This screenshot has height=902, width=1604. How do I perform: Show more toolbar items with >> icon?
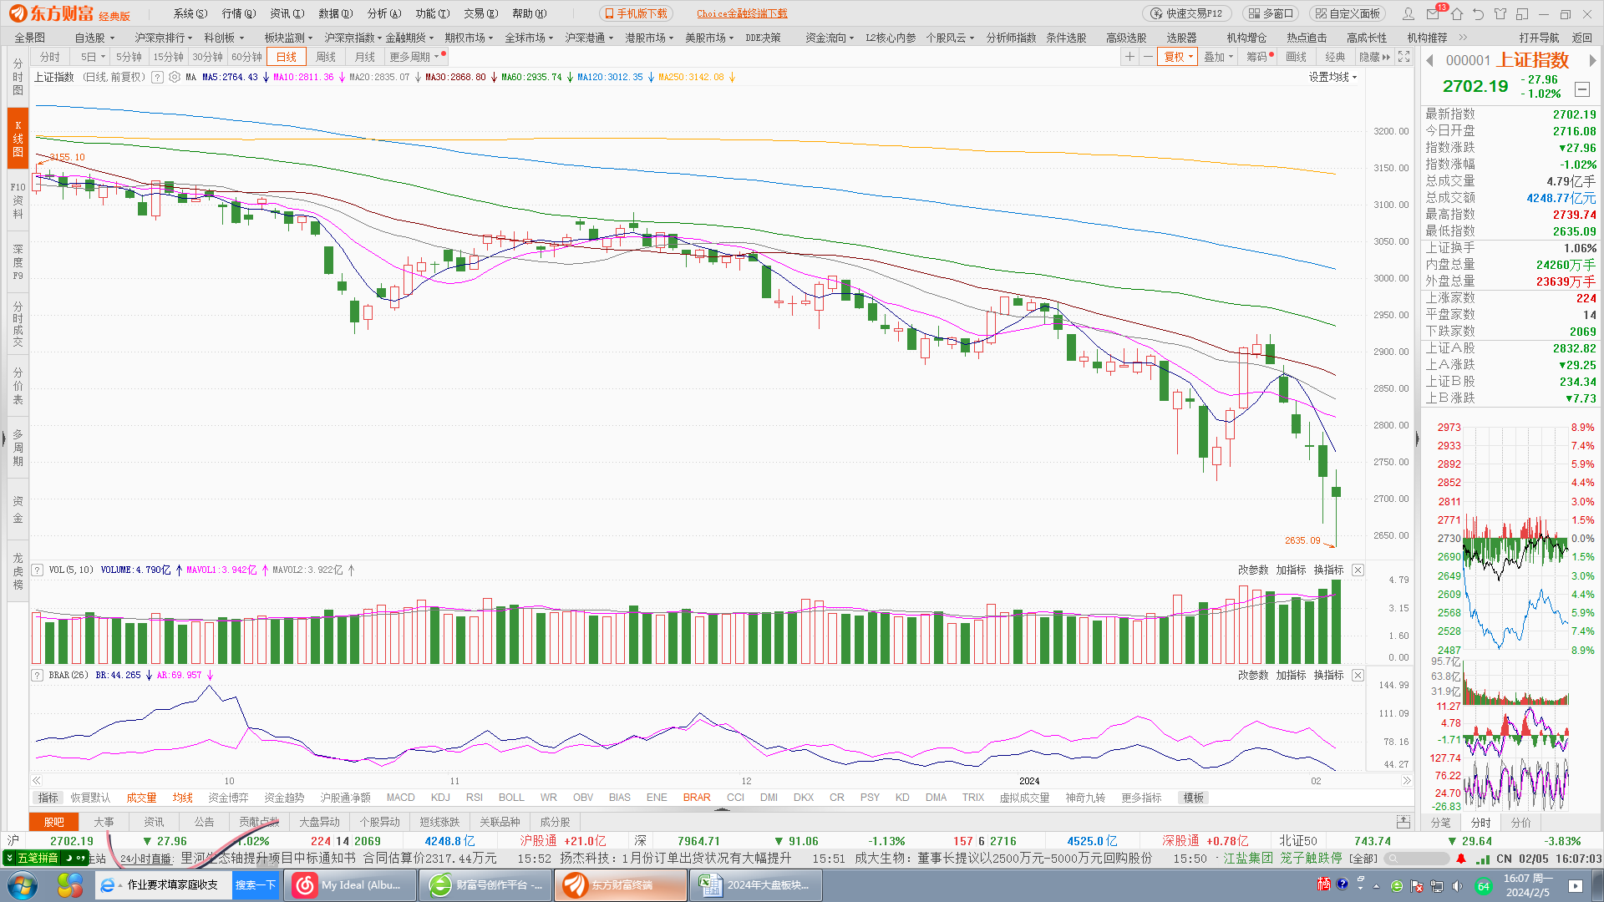click(1463, 38)
